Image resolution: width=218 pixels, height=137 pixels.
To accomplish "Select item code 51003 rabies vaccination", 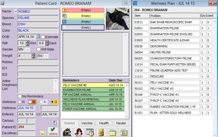I will (142, 107).
